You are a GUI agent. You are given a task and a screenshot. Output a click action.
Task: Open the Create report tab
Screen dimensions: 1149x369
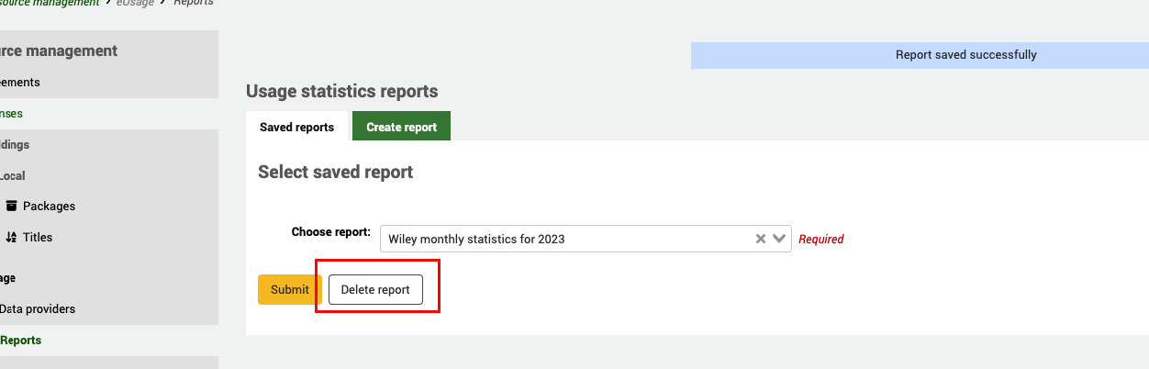[401, 127]
